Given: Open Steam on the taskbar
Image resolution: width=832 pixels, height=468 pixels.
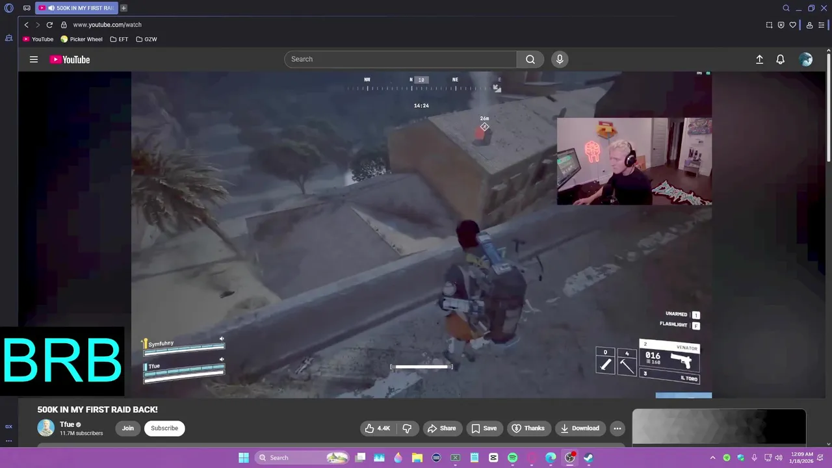Looking at the screenshot, I should pyautogui.click(x=588, y=458).
